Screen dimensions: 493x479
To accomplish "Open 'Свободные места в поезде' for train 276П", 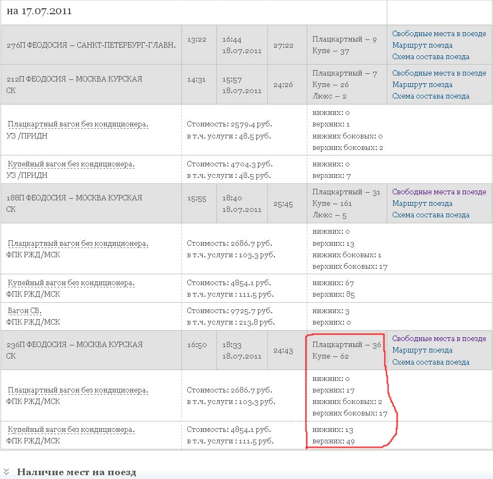I will [x=439, y=33].
